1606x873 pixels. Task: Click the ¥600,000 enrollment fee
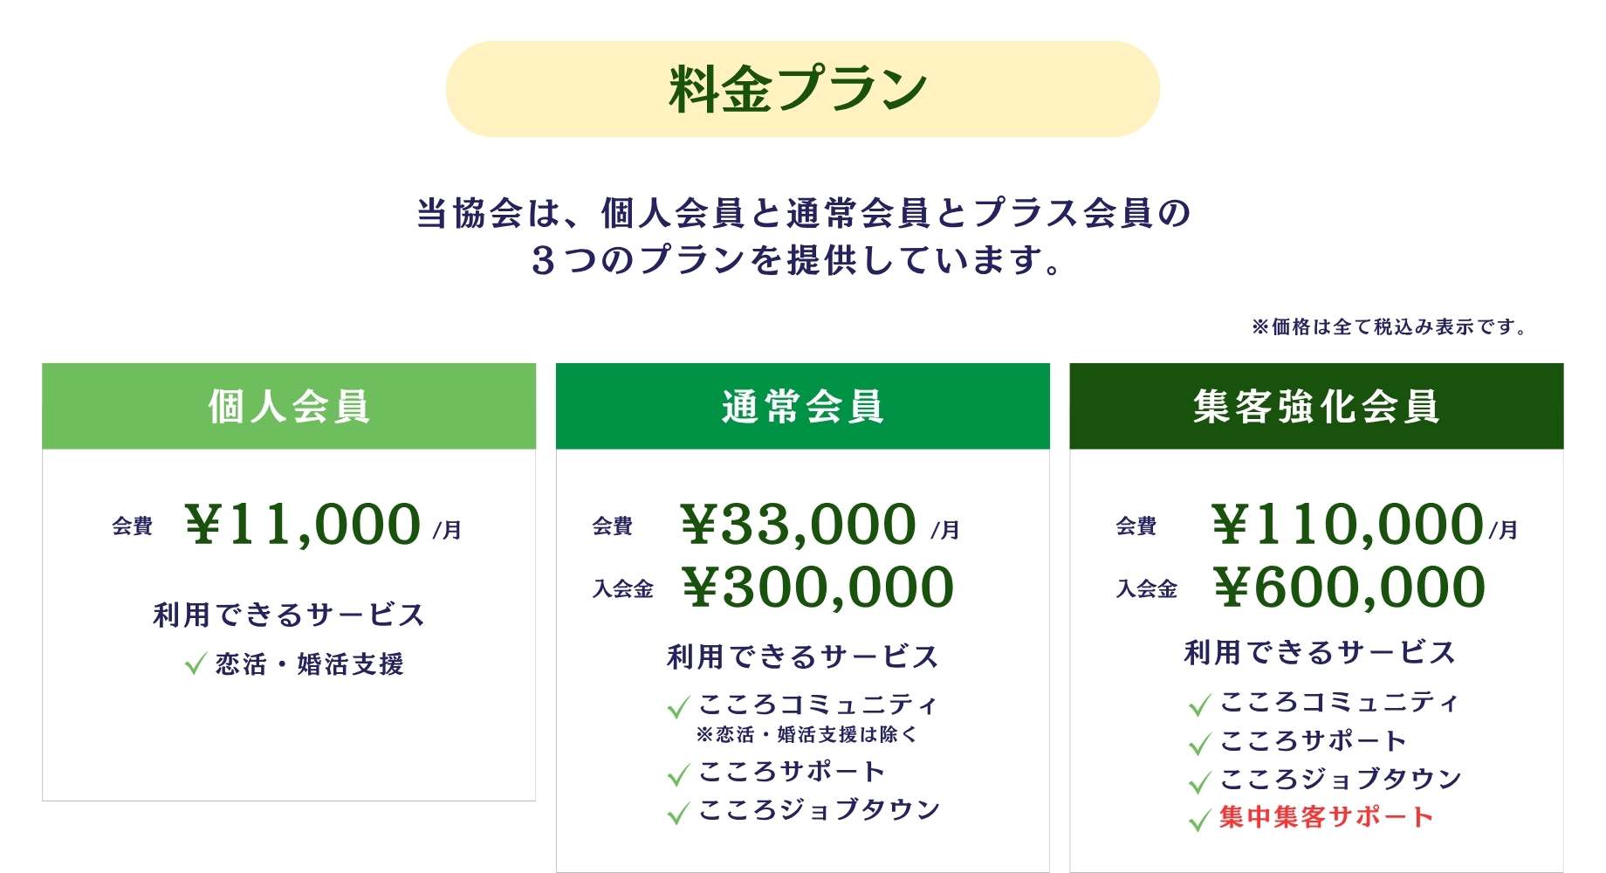pos(1349,588)
